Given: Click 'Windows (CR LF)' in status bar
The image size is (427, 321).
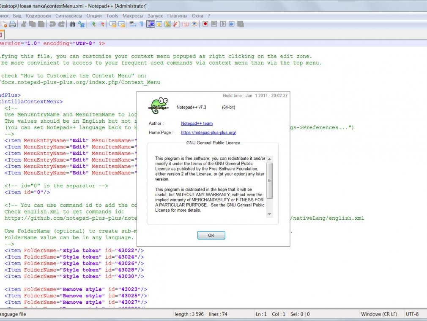Looking at the screenshot, I should 379,314.
